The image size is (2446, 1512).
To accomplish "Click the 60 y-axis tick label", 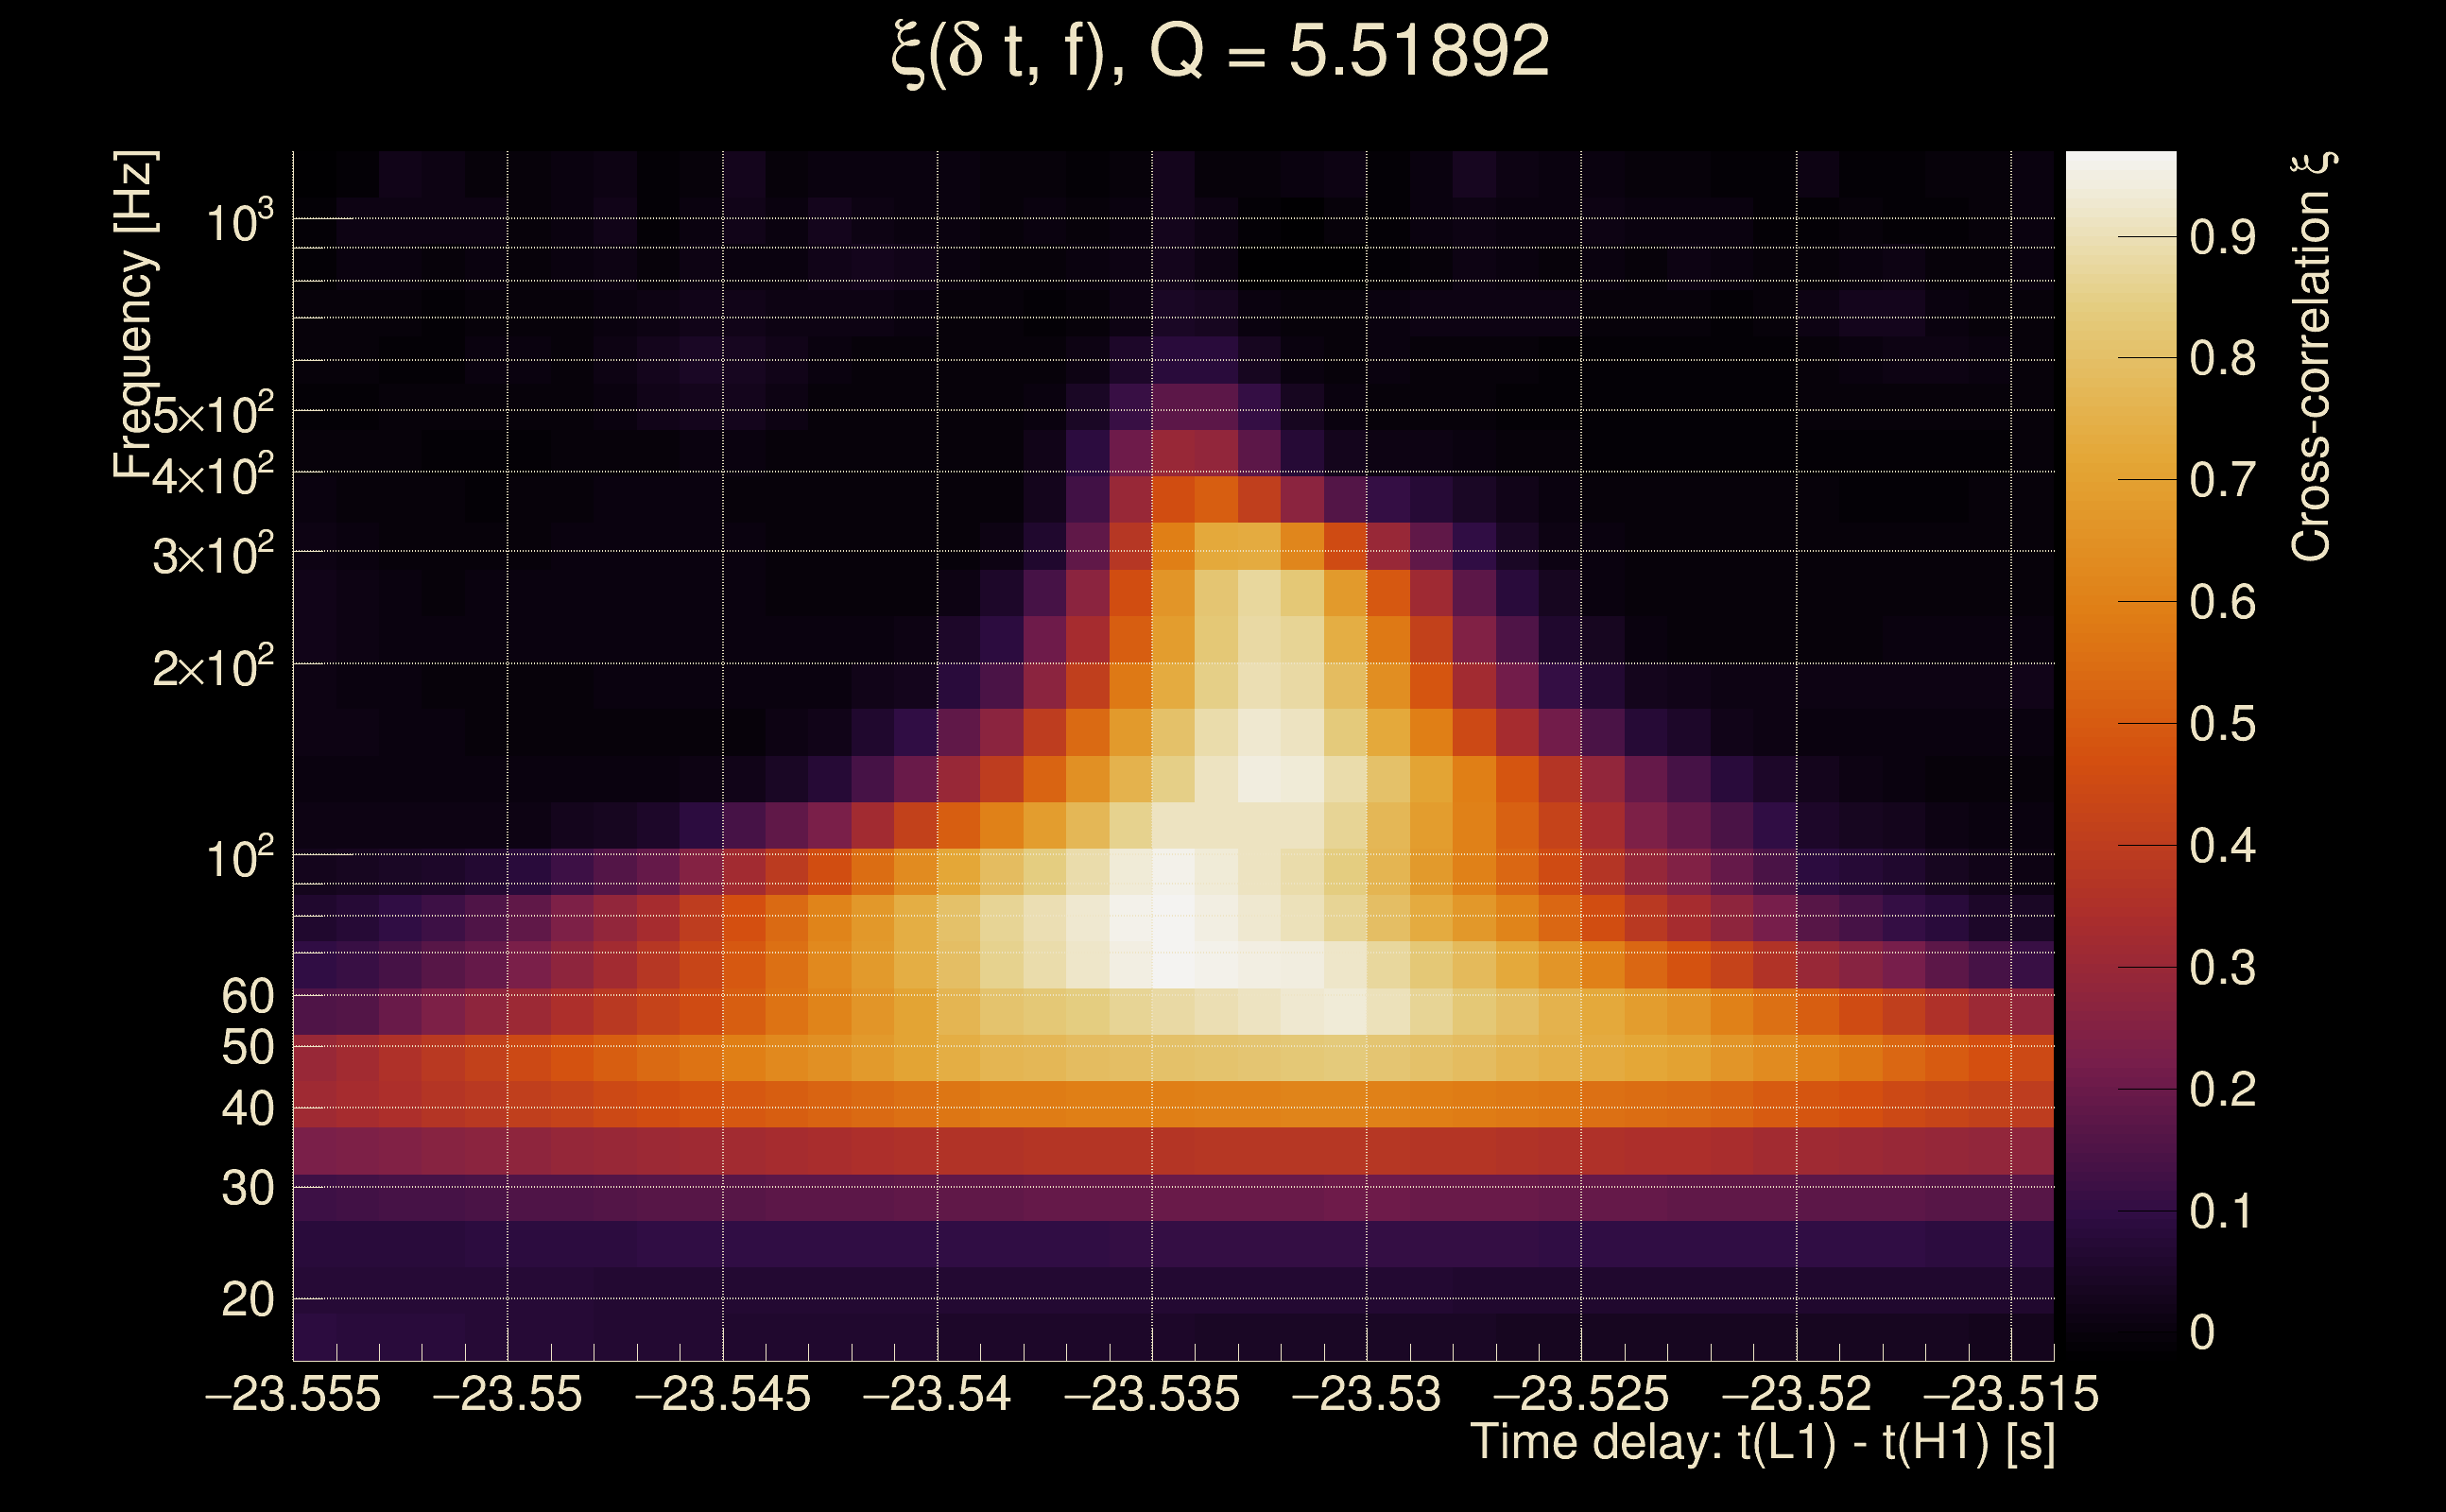I will (x=247, y=996).
